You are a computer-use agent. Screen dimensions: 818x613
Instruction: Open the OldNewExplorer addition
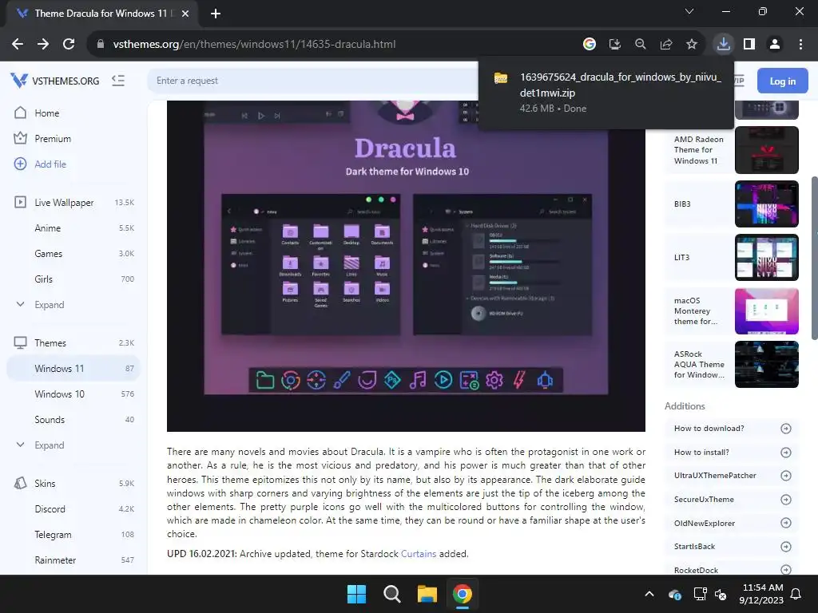pos(732,523)
